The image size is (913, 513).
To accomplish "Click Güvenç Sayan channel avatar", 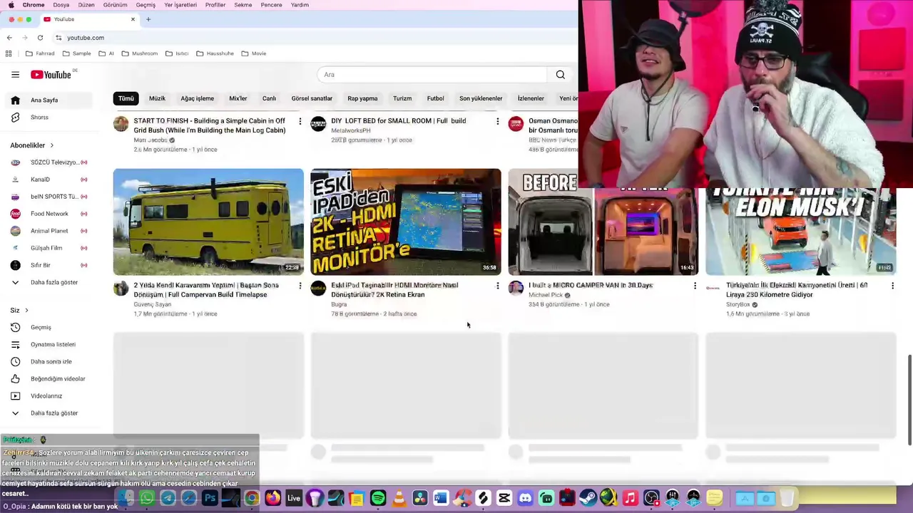I will tap(121, 289).
